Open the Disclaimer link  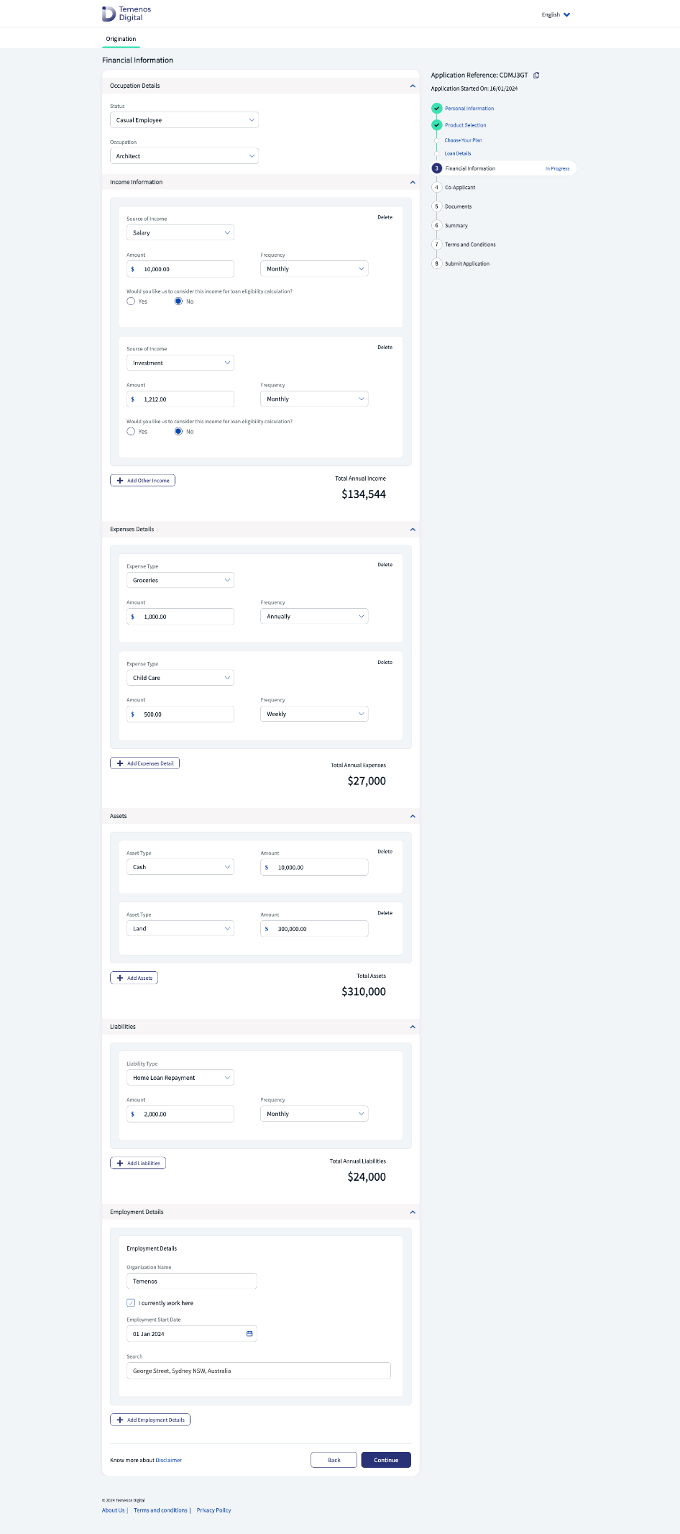(x=169, y=1461)
